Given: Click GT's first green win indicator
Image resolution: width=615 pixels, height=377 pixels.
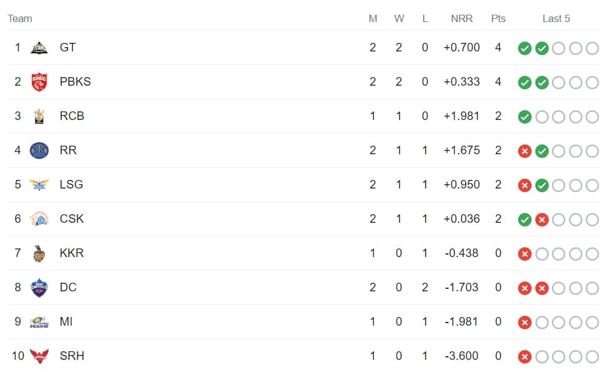Looking at the screenshot, I should [524, 48].
